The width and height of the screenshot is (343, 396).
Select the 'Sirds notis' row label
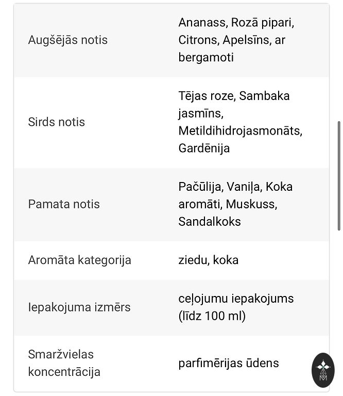56,122
